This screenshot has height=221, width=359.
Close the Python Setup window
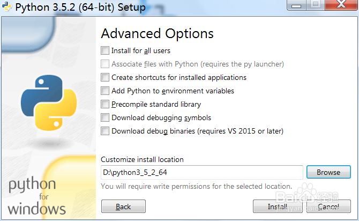click(341, 6)
